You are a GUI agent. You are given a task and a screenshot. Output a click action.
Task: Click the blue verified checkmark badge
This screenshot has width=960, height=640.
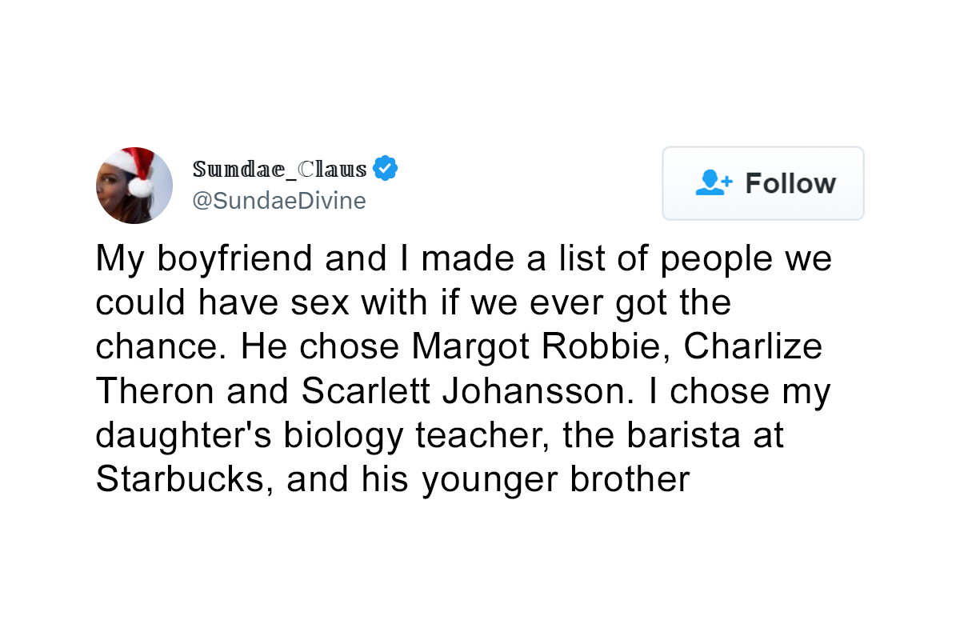point(386,169)
